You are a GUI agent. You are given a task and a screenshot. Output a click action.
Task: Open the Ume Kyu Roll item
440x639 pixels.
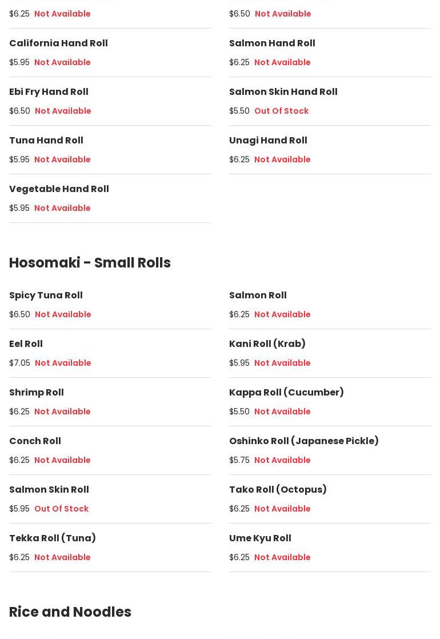tap(260, 538)
